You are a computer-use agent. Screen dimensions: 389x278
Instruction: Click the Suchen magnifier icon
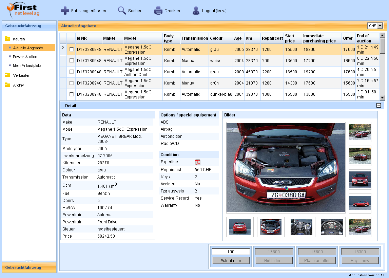122,11
